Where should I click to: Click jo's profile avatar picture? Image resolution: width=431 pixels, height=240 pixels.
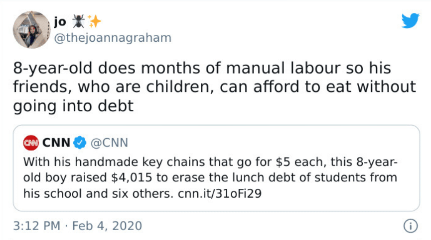(x=31, y=30)
